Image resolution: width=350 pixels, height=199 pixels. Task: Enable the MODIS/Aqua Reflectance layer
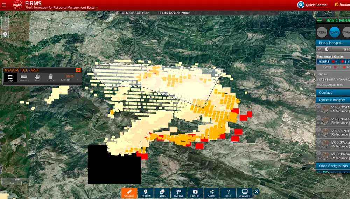tap(318, 142)
